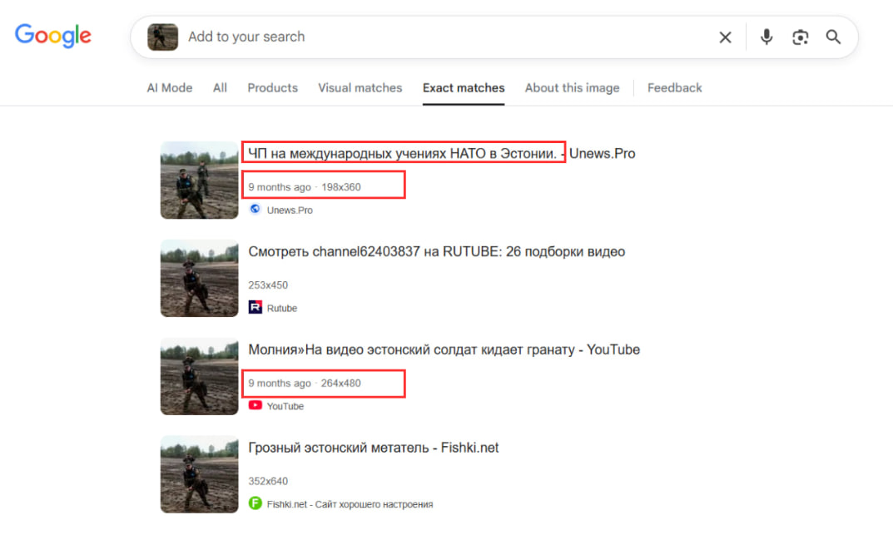Open the Fishki.net result title link
Image resolution: width=893 pixels, height=545 pixels.
click(x=373, y=447)
